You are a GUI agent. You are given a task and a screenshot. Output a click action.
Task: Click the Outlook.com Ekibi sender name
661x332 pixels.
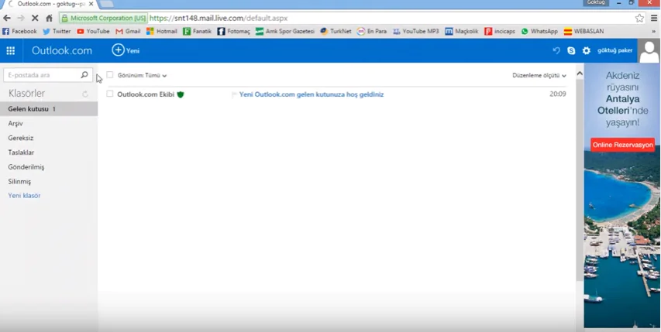pyautogui.click(x=146, y=94)
